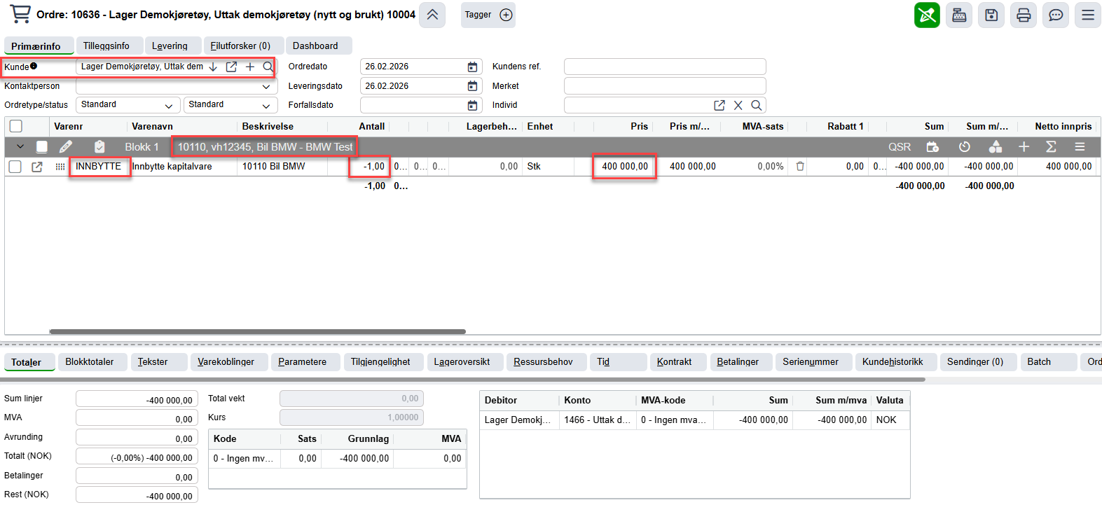Collapse Blokk 1 with its chevron
1102x512 pixels.
tap(20, 146)
